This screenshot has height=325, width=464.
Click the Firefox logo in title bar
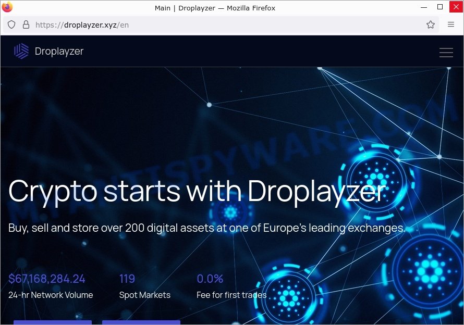(x=7, y=7)
